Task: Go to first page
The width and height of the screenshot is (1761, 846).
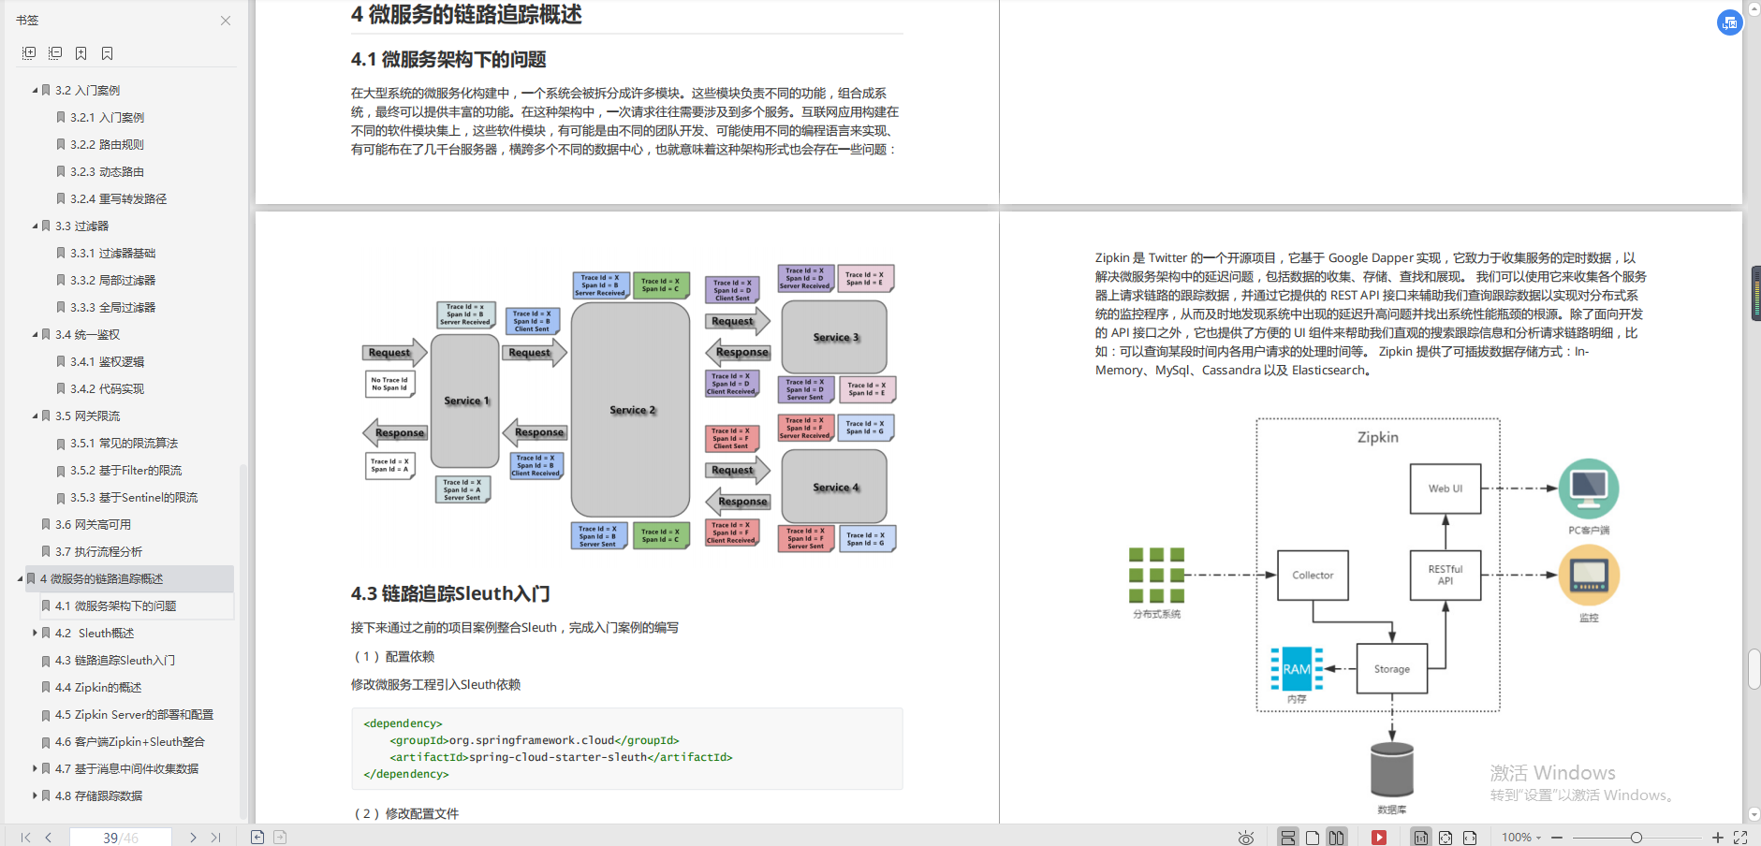Action: point(25,838)
